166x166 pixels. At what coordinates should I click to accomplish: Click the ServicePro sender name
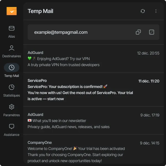(x=37, y=81)
